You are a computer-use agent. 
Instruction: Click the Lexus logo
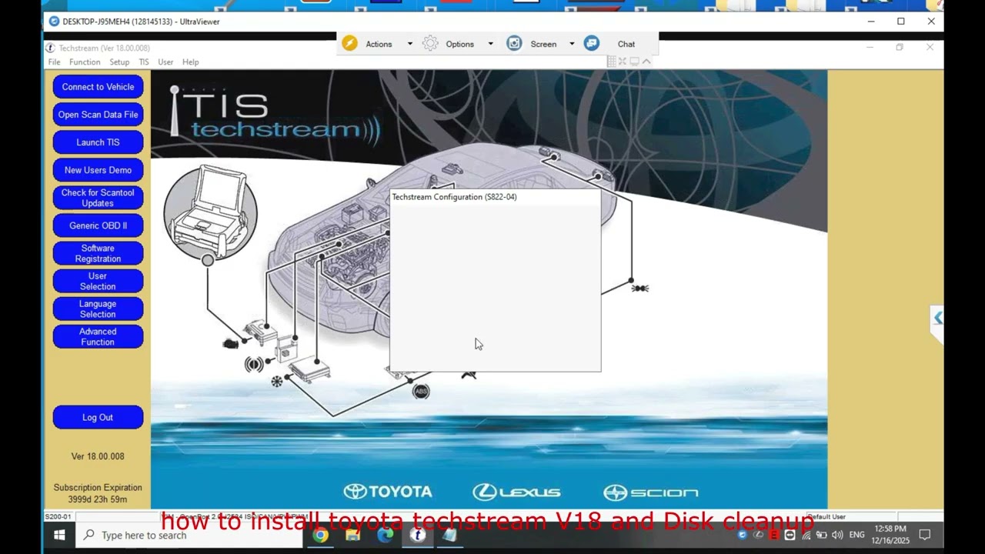[x=516, y=492]
